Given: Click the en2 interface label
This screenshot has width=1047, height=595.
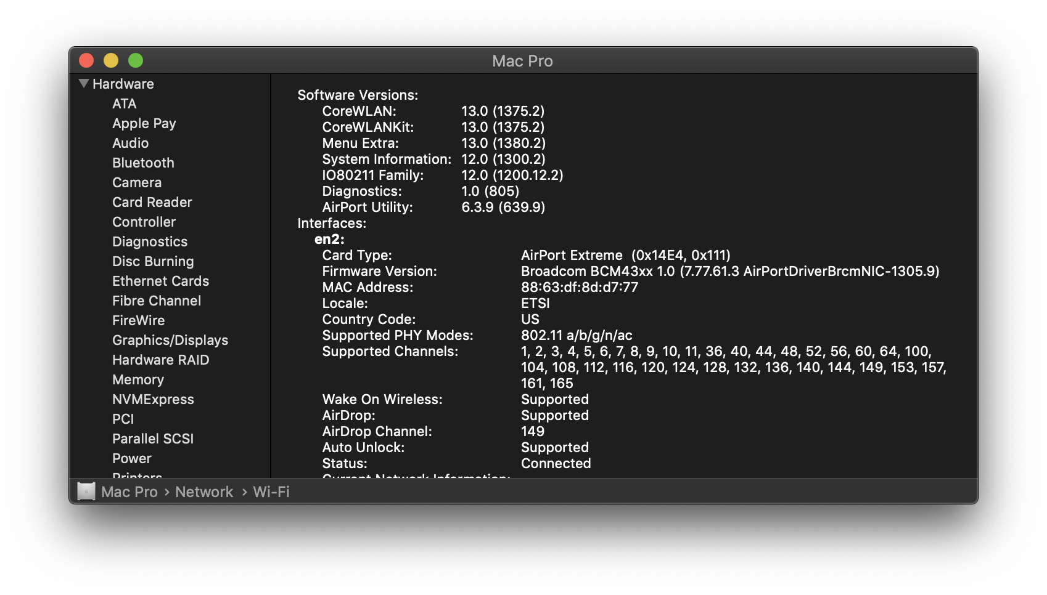Looking at the screenshot, I should [329, 239].
